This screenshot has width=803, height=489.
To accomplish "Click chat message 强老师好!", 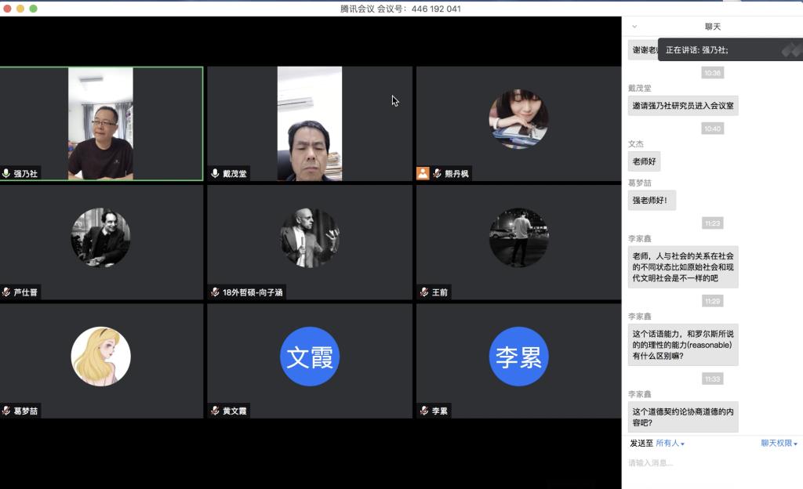I will click(652, 201).
